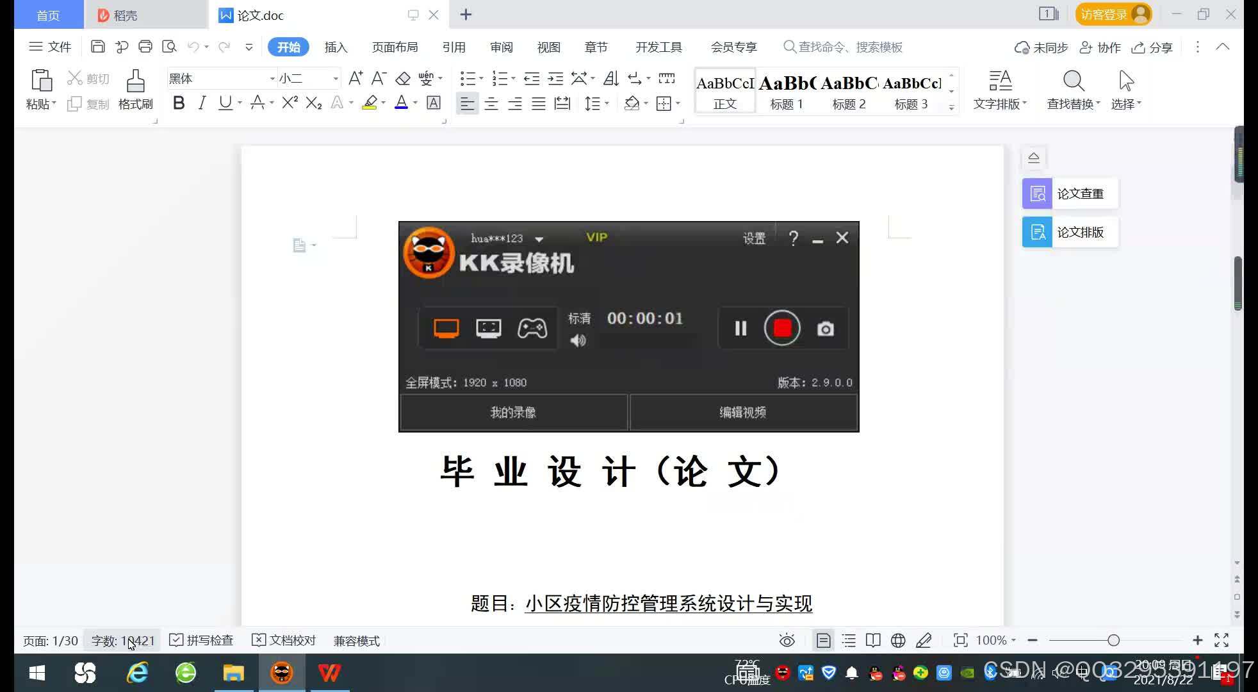The image size is (1258, 692).
Task: Decrease paragraph indent
Action: 532,79
